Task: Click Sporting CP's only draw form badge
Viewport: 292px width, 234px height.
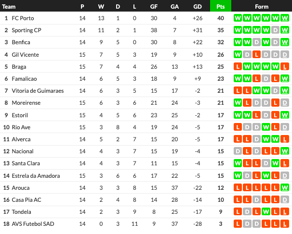Action: coord(276,30)
